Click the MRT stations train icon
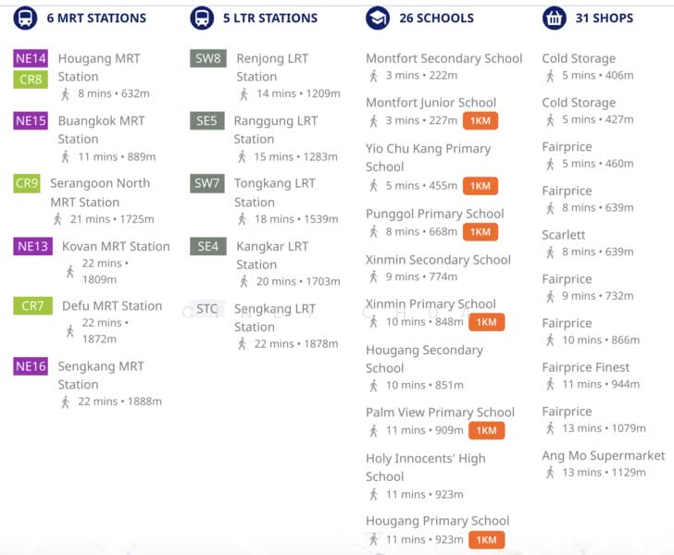The height and width of the screenshot is (555, 674). point(25,18)
